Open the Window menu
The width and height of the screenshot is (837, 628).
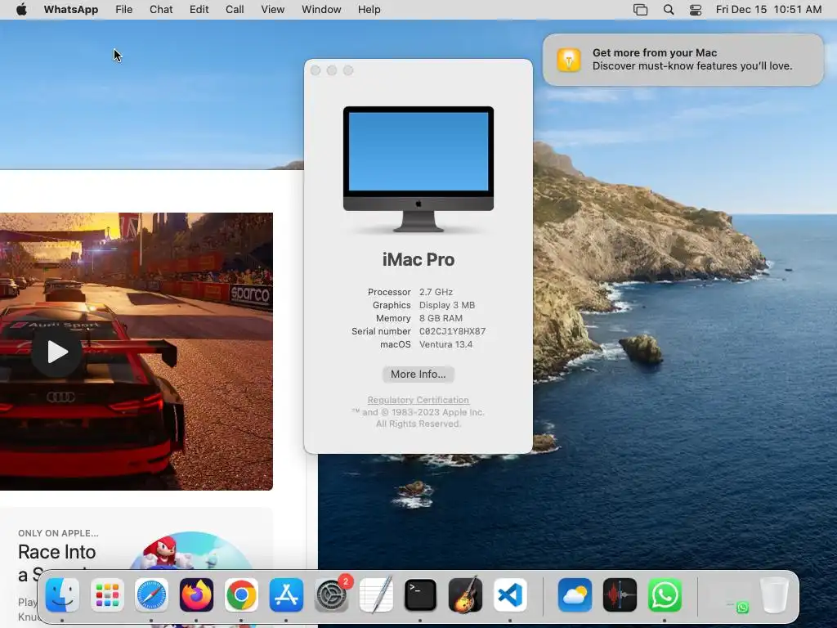pyautogui.click(x=321, y=9)
